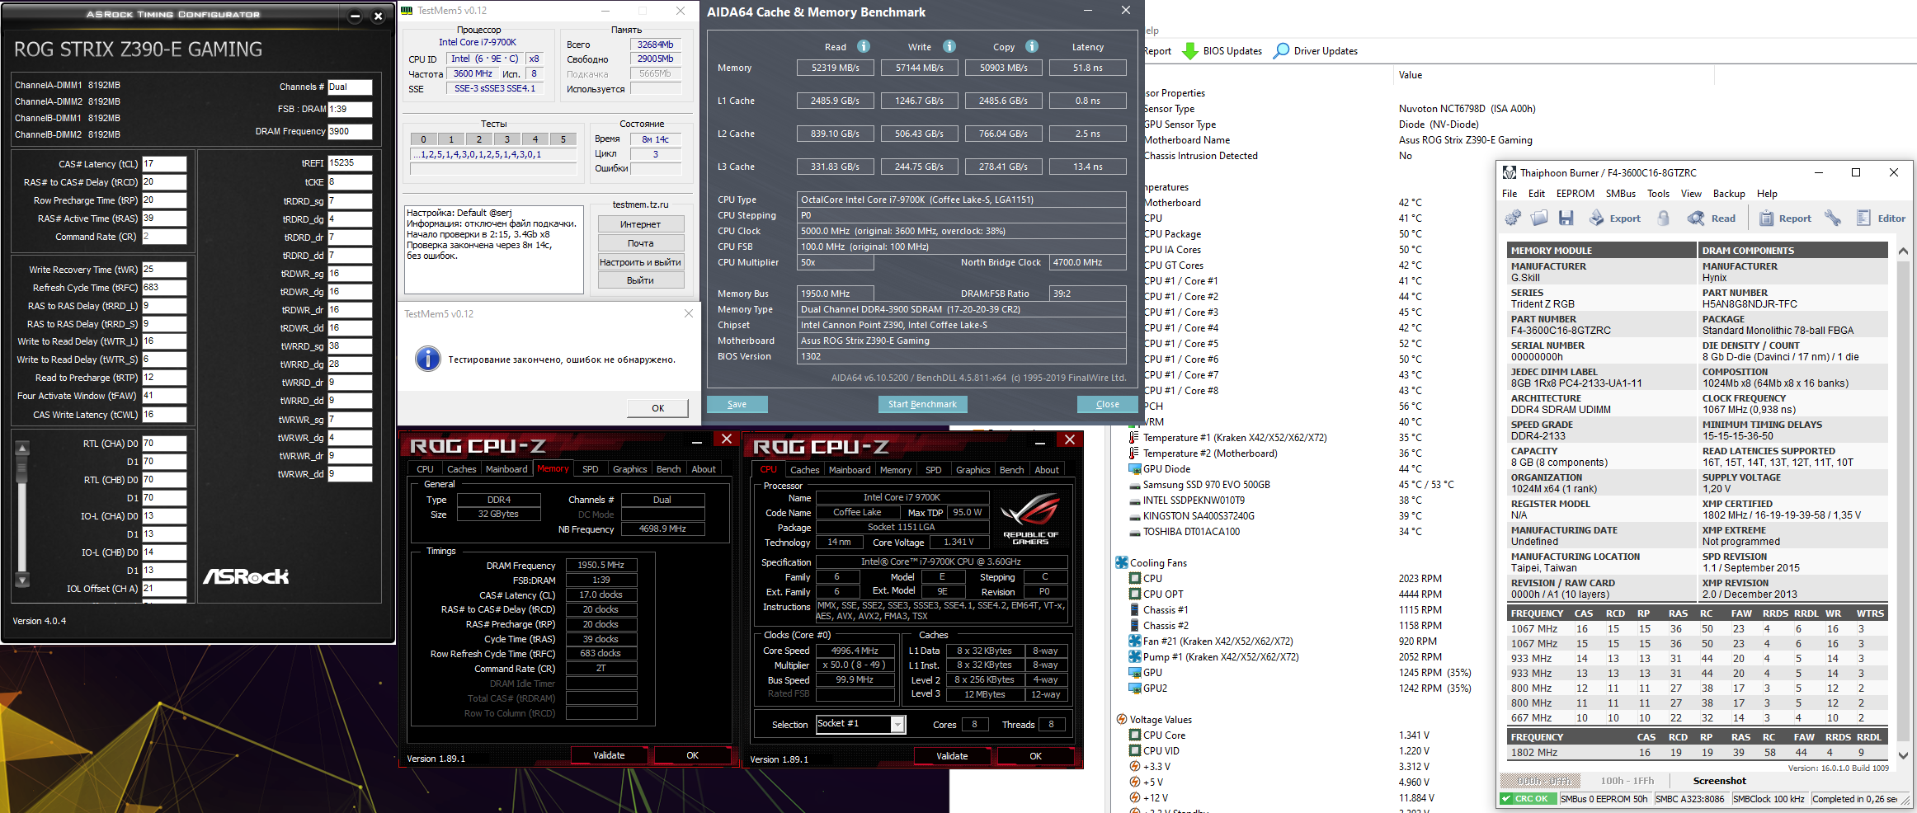Click the open-folder icon in Thaiphoon Burner toolbar
This screenshot has width=1917, height=813.
pos(1539,218)
